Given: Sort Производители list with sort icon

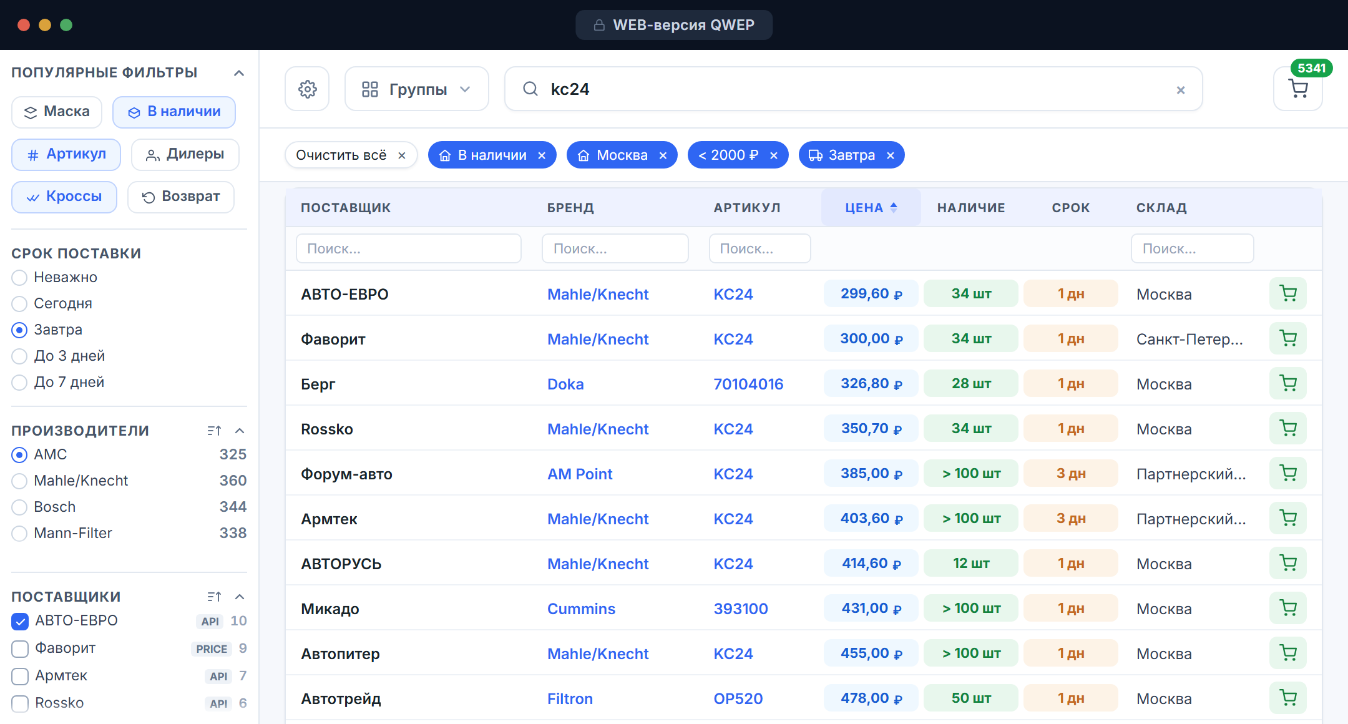Looking at the screenshot, I should pos(214,431).
